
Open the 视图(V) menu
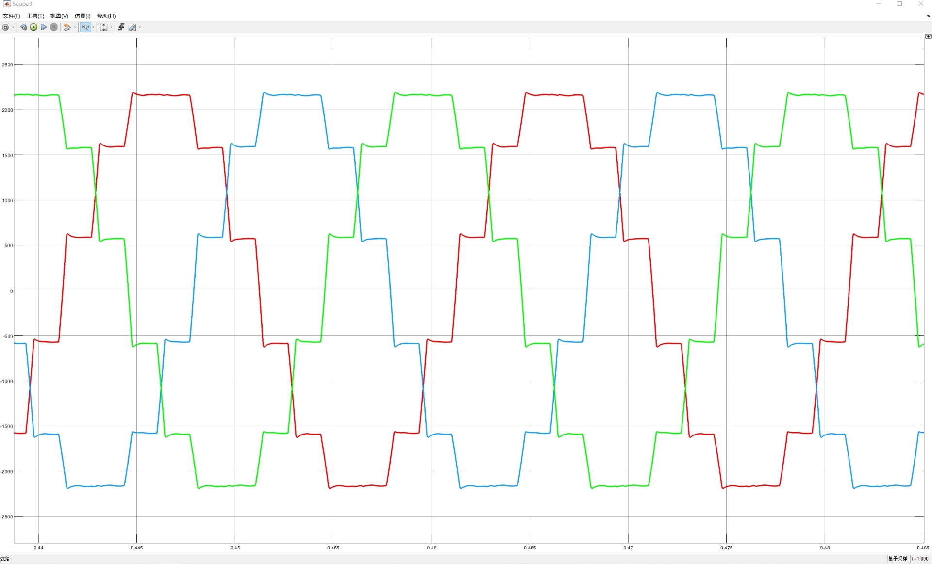(59, 16)
